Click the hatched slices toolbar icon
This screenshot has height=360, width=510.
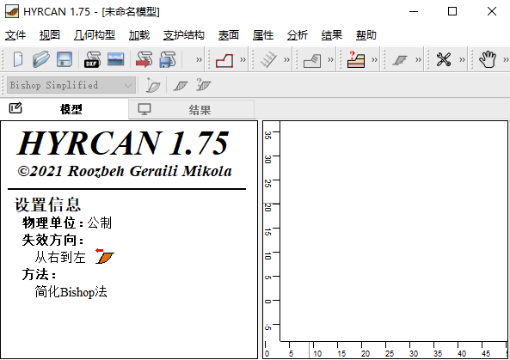(181, 86)
